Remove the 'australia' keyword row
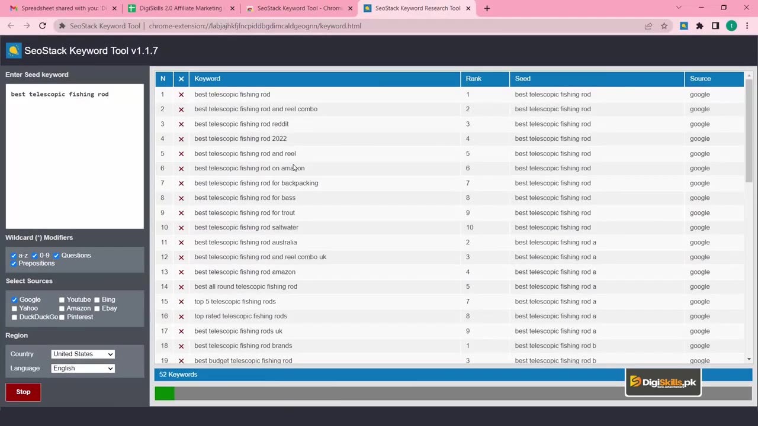The height and width of the screenshot is (426, 758). click(181, 243)
